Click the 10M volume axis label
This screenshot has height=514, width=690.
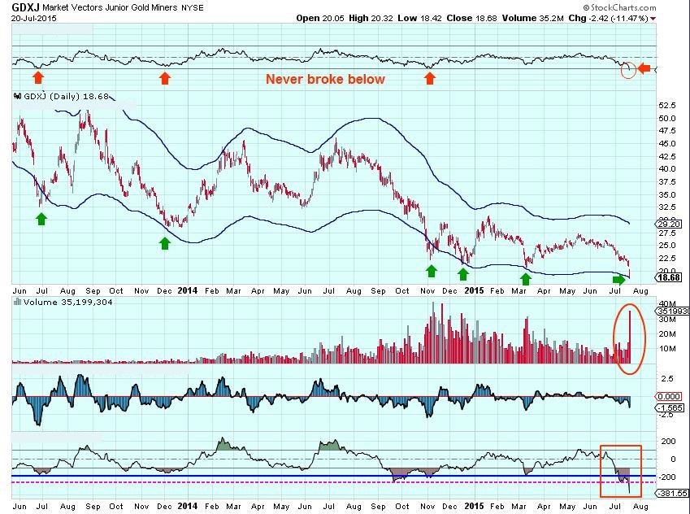667,348
